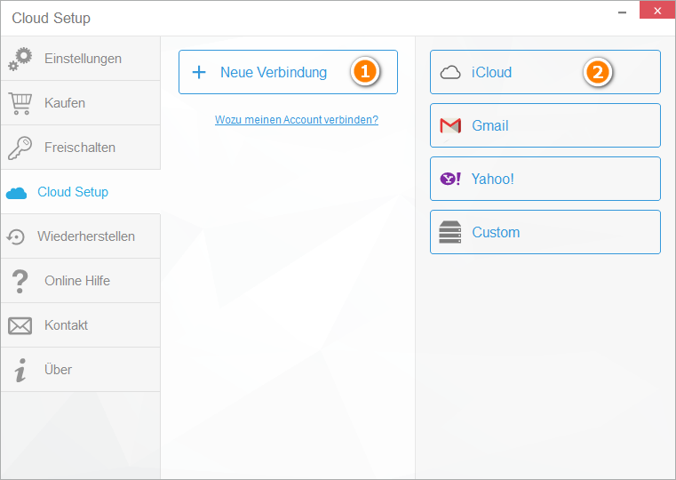Close the Cloud Setup window
This screenshot has height=480, width=676.
(x=657, y=11)
